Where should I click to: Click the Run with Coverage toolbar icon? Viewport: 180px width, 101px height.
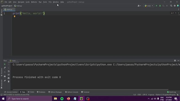(x=163, y=6)
